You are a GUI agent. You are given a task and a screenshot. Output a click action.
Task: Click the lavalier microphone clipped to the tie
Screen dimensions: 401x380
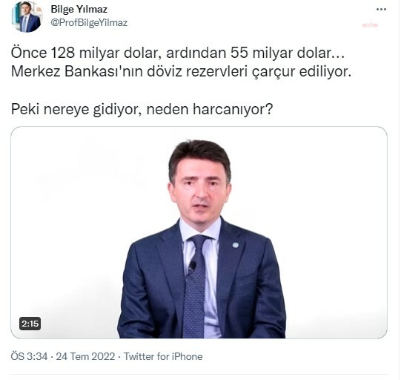192,266
